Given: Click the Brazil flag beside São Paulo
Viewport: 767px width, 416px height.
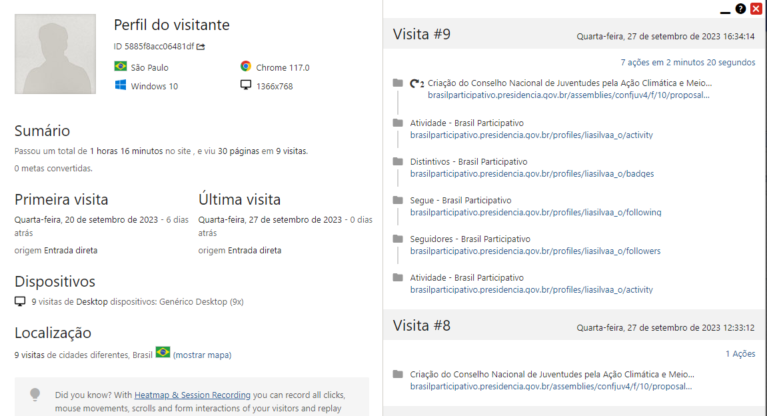Looking at the screenshot, I should 121,67.
